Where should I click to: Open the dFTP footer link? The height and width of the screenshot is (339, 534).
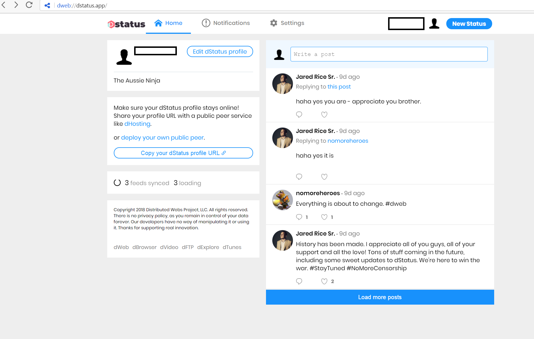coord(188,247)
